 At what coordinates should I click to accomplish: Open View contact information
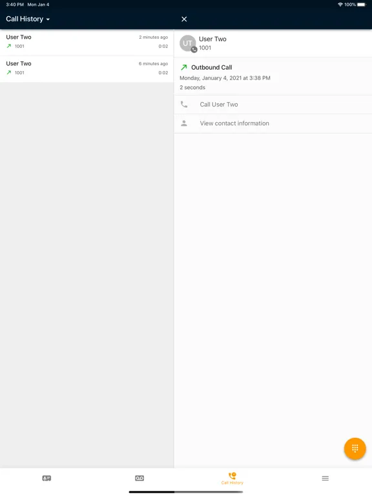pyautogui.click(x=273, y=123)
